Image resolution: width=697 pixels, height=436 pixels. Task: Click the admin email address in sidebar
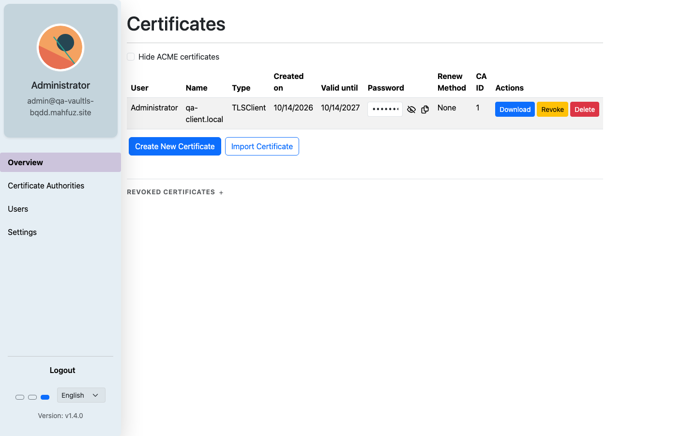[x=61, y=107]
